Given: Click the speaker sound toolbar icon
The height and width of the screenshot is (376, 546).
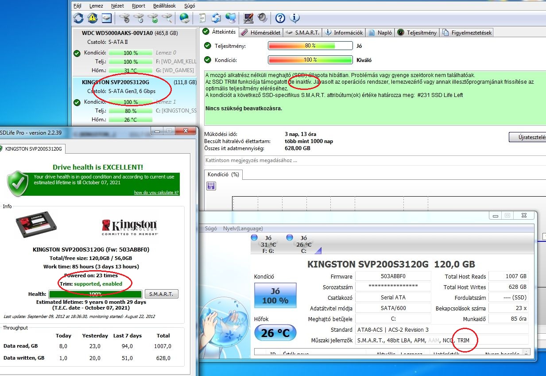Looking at the screenshot, I should [x=262, y=18].
